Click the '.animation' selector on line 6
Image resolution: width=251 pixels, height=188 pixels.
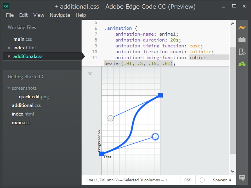coord(118,28)
